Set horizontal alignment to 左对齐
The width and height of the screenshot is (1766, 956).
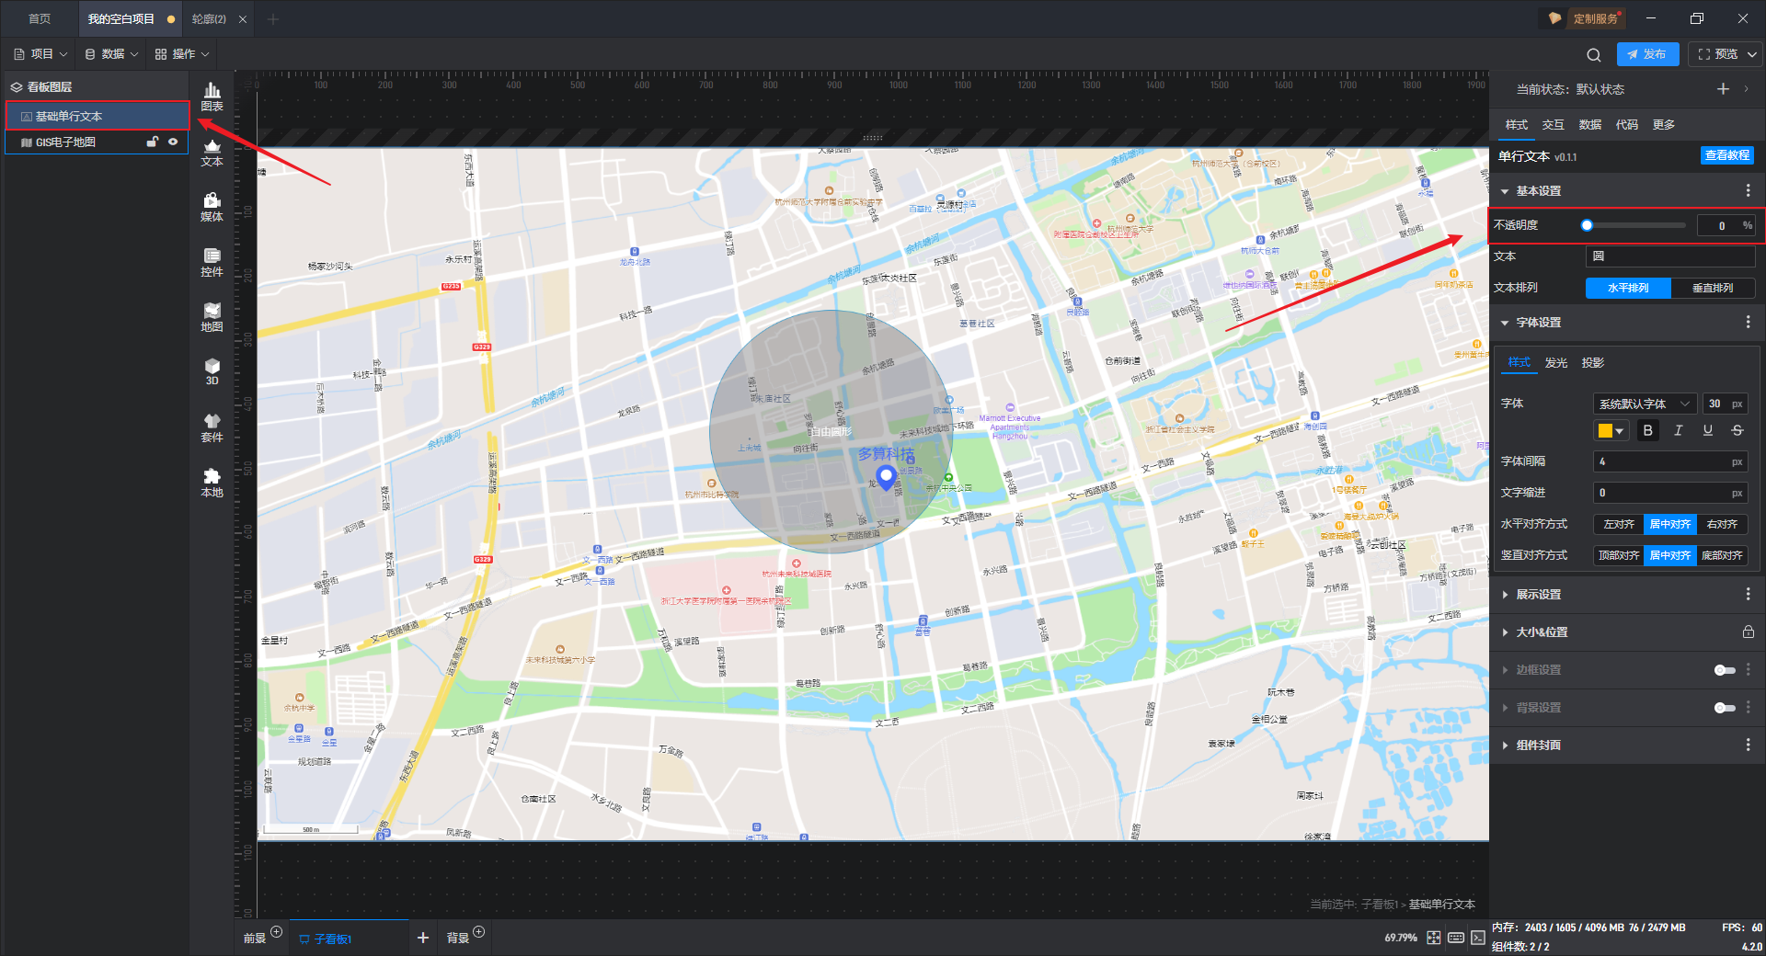pyautogui.click(x=1619, y=524)
